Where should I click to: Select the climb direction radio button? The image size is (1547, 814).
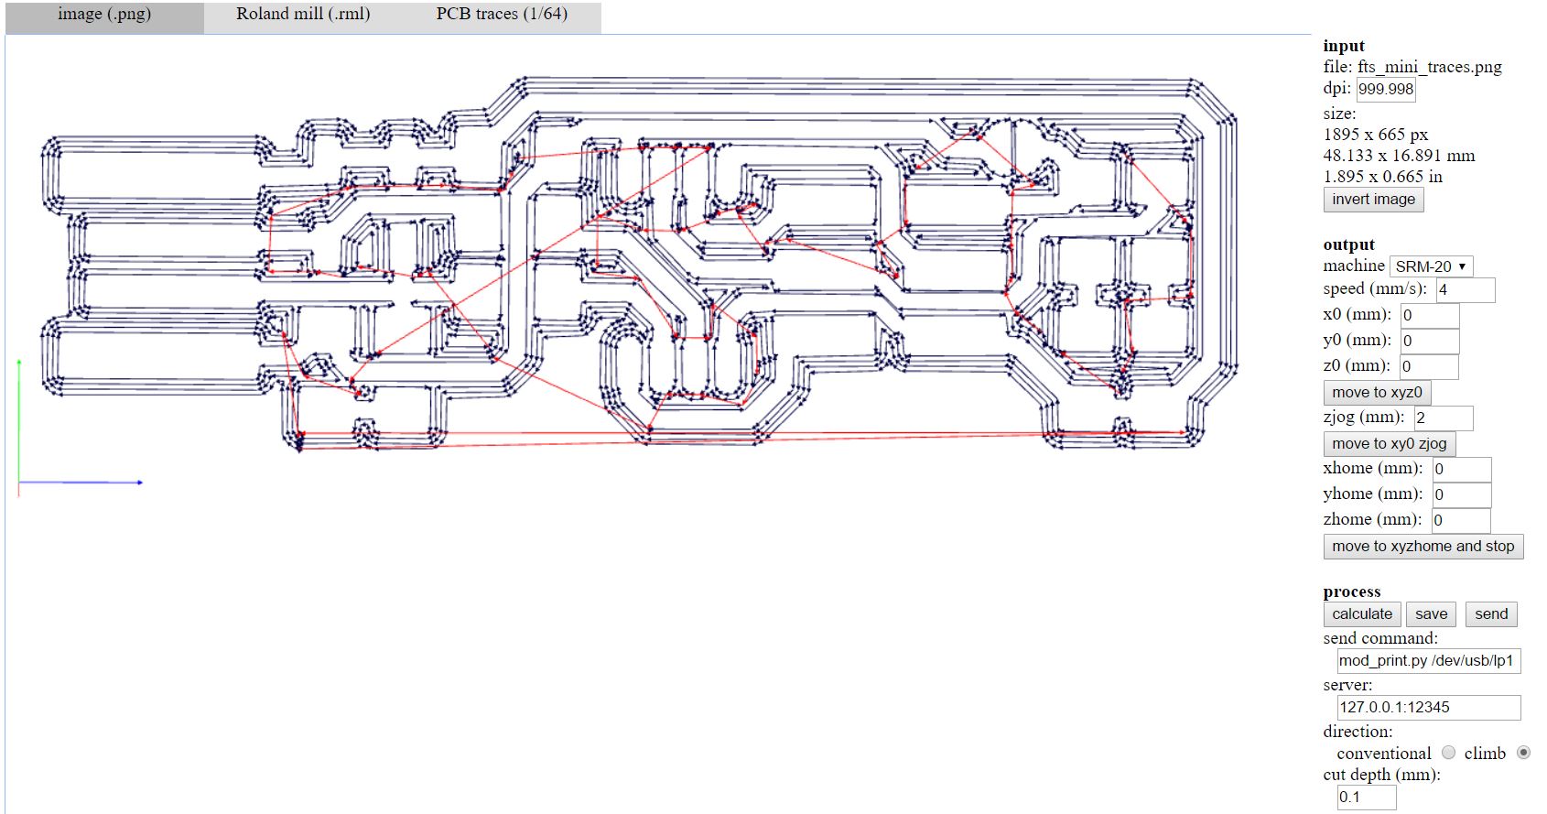pos(1523,753)
